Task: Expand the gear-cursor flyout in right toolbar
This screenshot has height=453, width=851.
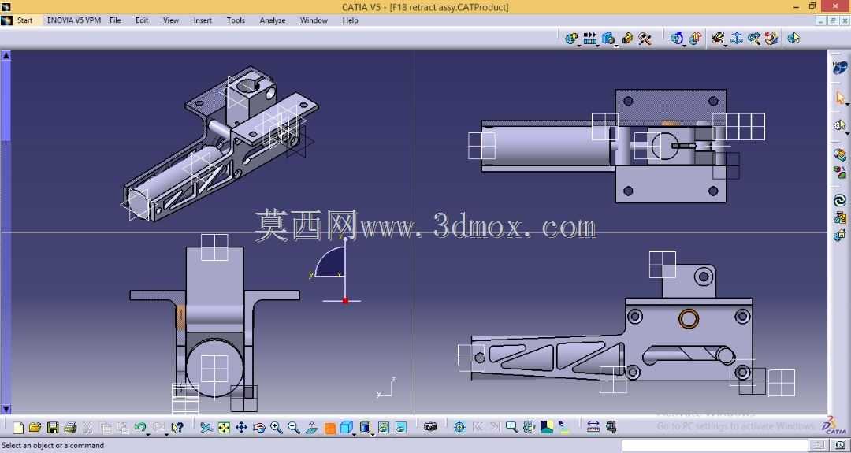Action: pos(846,132)
